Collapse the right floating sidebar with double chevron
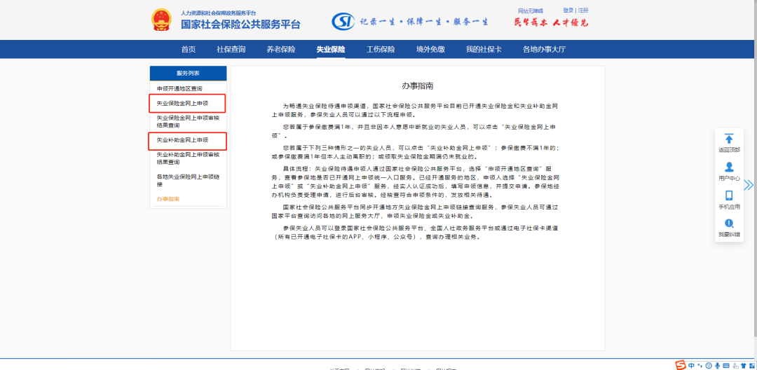This screenshot has width=757, height=370. coord(749,185)
